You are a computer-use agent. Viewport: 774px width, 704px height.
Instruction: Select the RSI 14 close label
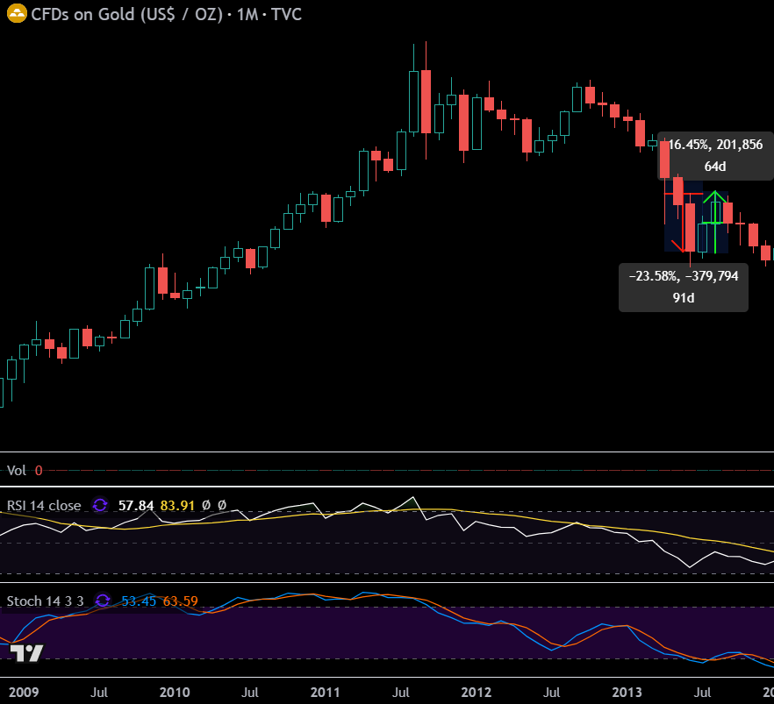(44, 505)
